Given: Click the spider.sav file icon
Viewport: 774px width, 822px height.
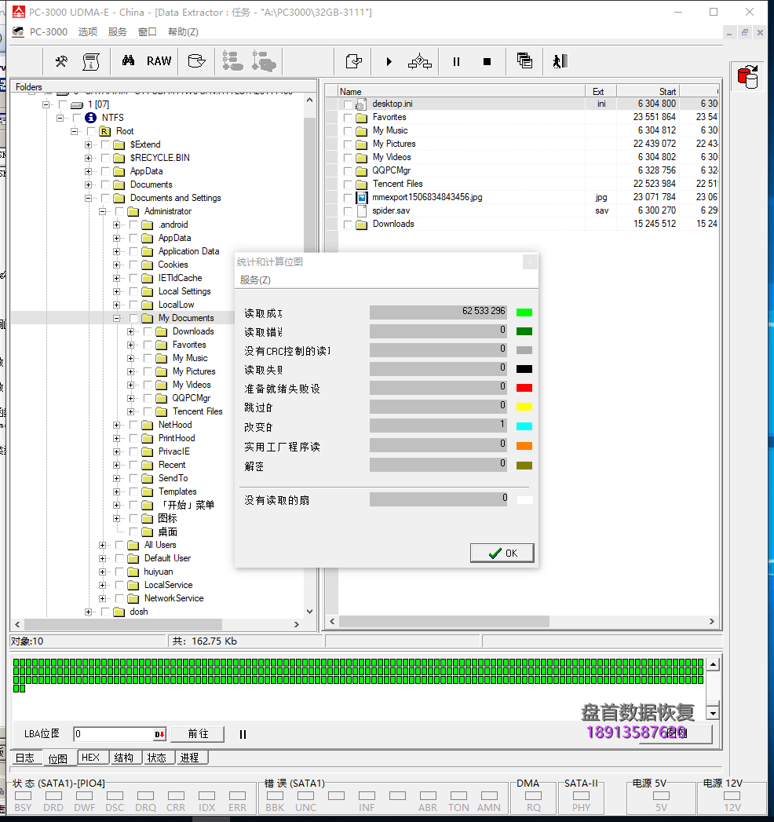Looking at the screenshot, I should 362,210.
